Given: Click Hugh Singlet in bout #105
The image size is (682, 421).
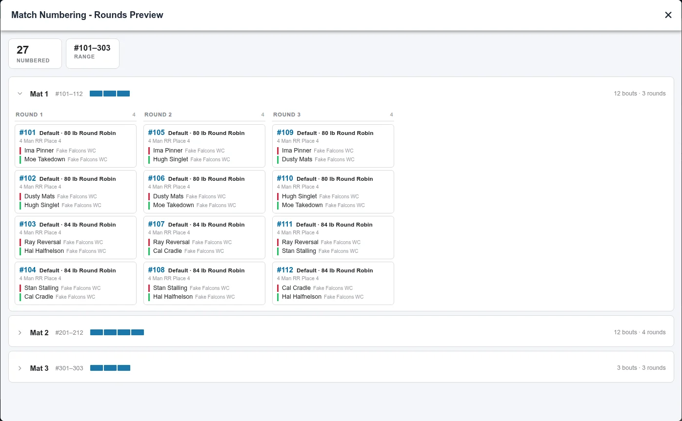Looking at the screenshot, I should point(171,159).
